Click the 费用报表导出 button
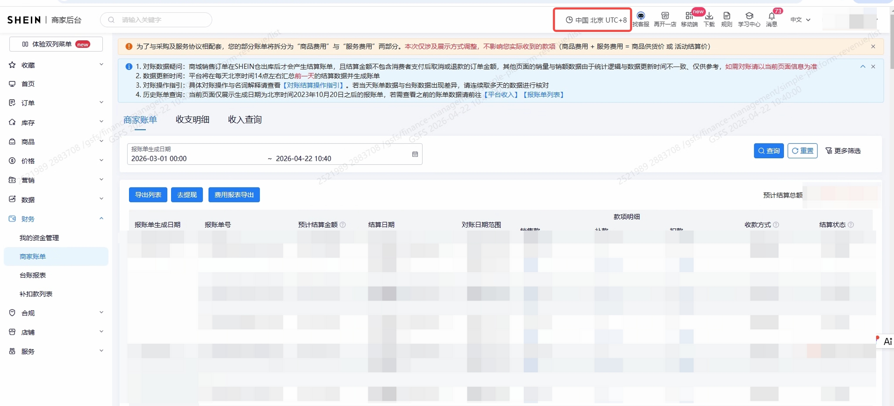 [234, 195]
